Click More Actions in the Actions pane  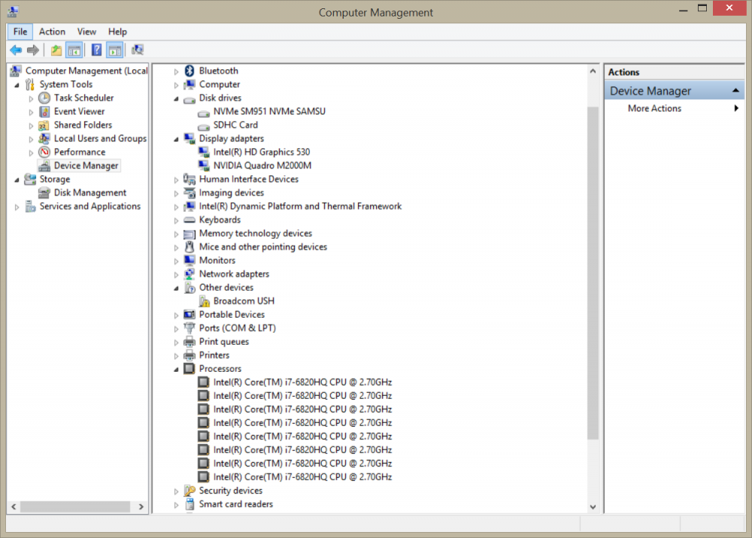click(654, 108)
